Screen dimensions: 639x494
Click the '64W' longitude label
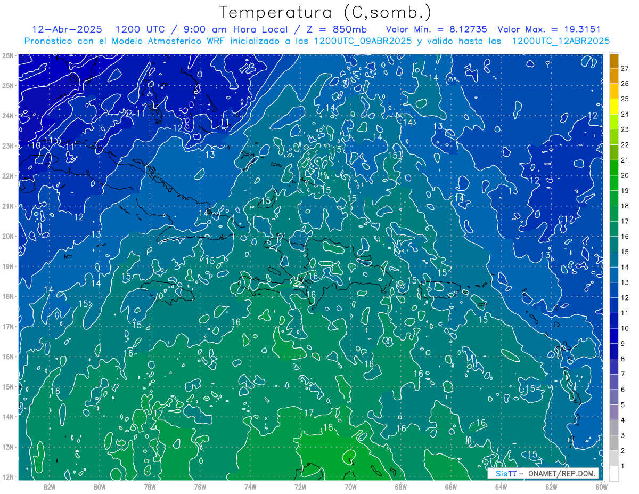(x=501, y=487)
